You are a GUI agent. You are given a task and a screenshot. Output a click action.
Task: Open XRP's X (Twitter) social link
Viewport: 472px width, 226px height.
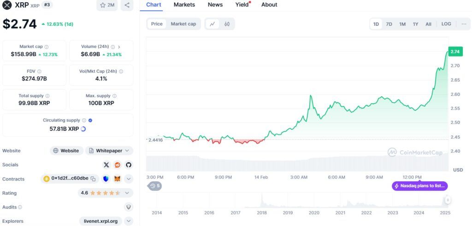(106, 165)
